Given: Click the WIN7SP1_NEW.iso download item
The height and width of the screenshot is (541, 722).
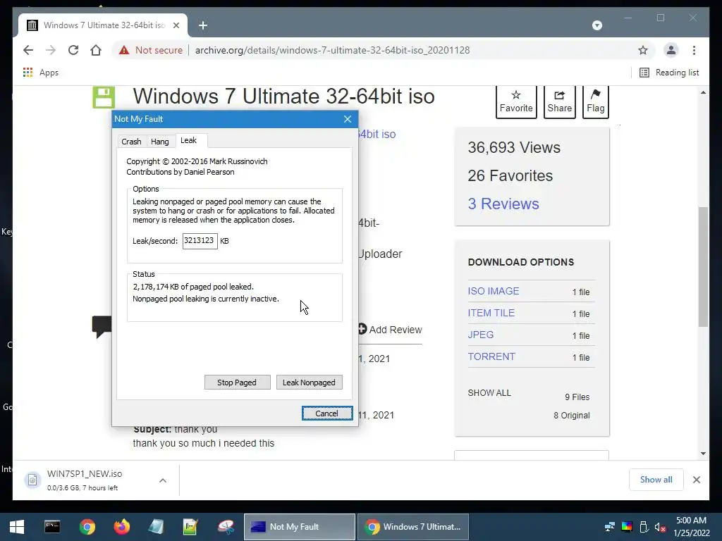Looking at the screenshot, I should coord(85,480).
